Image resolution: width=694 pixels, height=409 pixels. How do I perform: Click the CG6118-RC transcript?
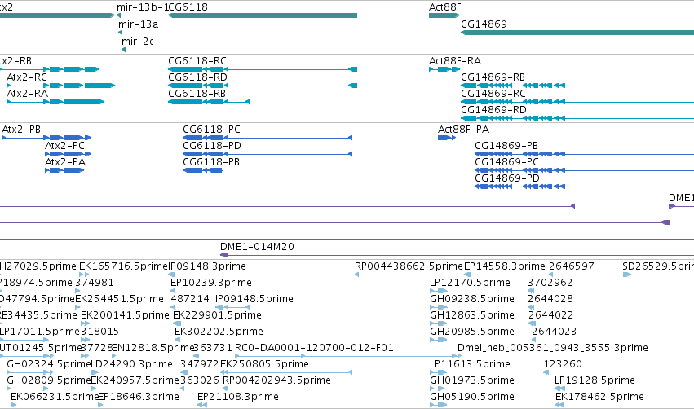263,69
